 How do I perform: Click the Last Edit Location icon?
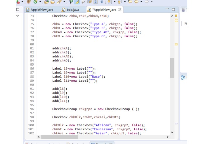coord(130,2)
